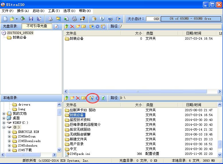Open properties gear in the disc directory toolbar
Image resolution: width=223 pixels, height=164 pixels.
pos(97,26)
